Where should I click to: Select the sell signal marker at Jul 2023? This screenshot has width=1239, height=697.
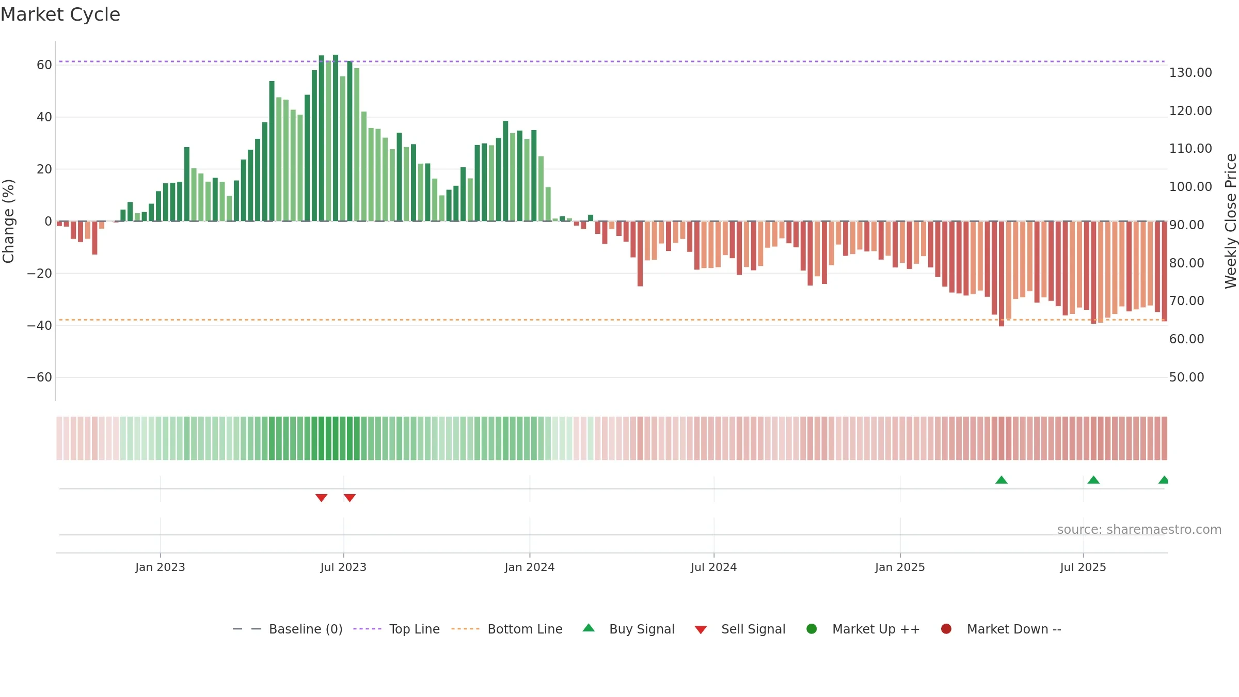click(x=350, y=498)
